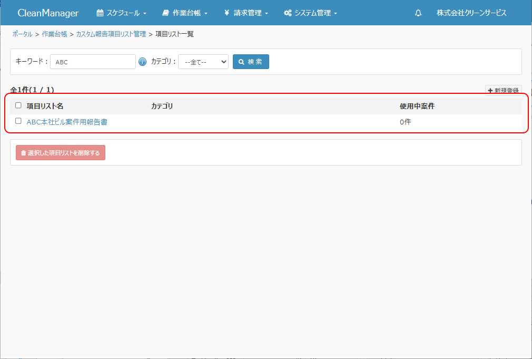Click 選択した項目リストを削除する button
The image size is (532, 359).
pyautogui.click(x=61, y=153)
